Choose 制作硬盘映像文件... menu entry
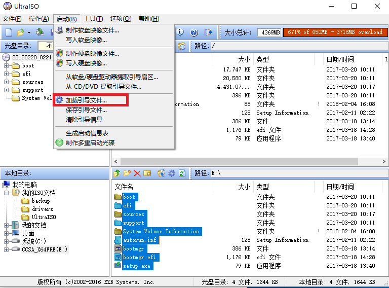This screenshot has height=288, width=389. tap(114, 53)
